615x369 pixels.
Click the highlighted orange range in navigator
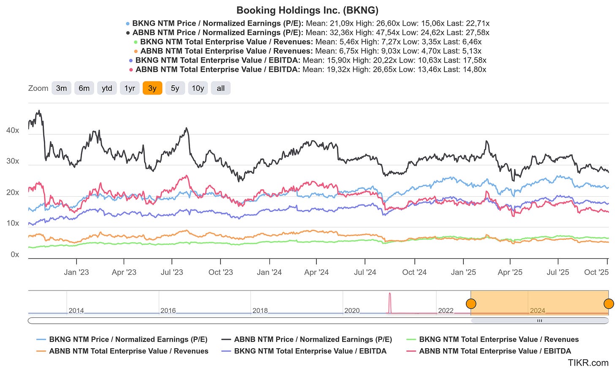point(539,303)
